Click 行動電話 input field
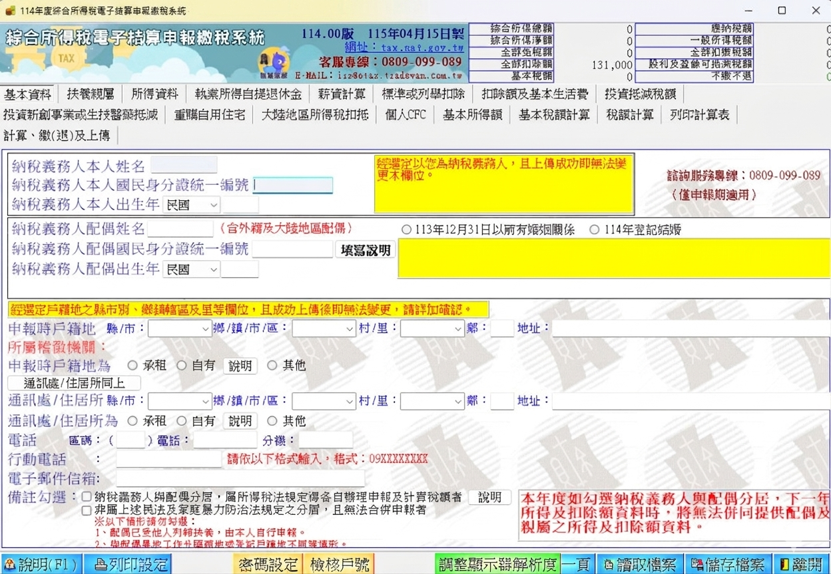Screen dimensions: 831x574 (168, 459)
